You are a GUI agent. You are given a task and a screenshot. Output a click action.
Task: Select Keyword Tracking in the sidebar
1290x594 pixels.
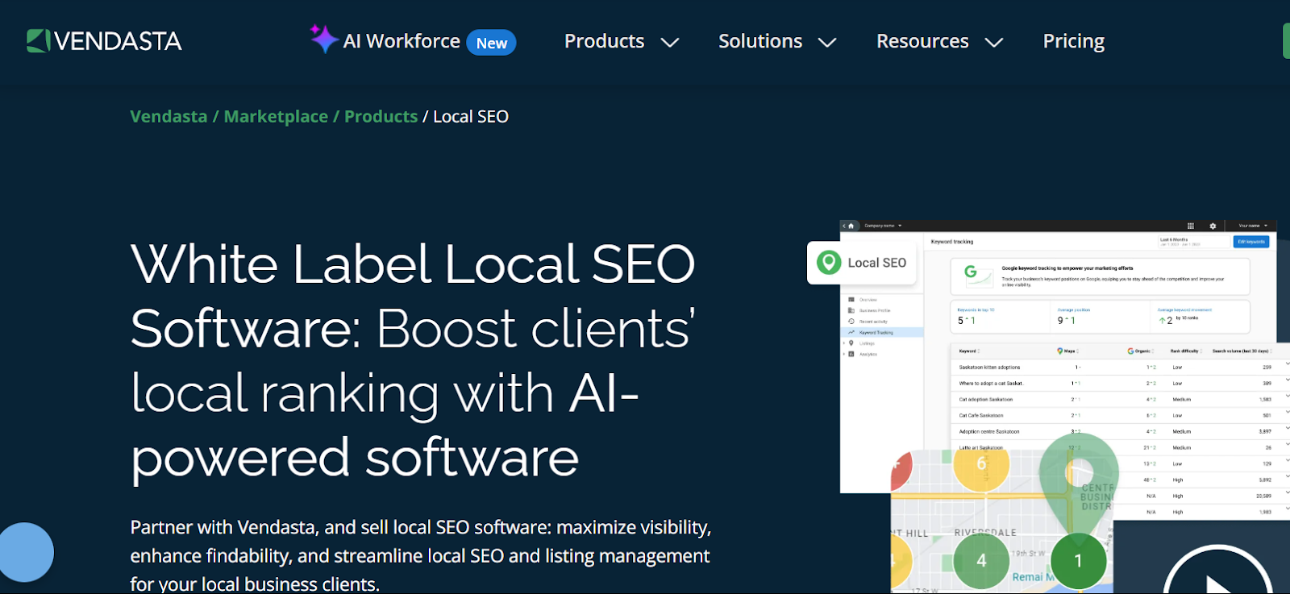(x=883, y=332)
